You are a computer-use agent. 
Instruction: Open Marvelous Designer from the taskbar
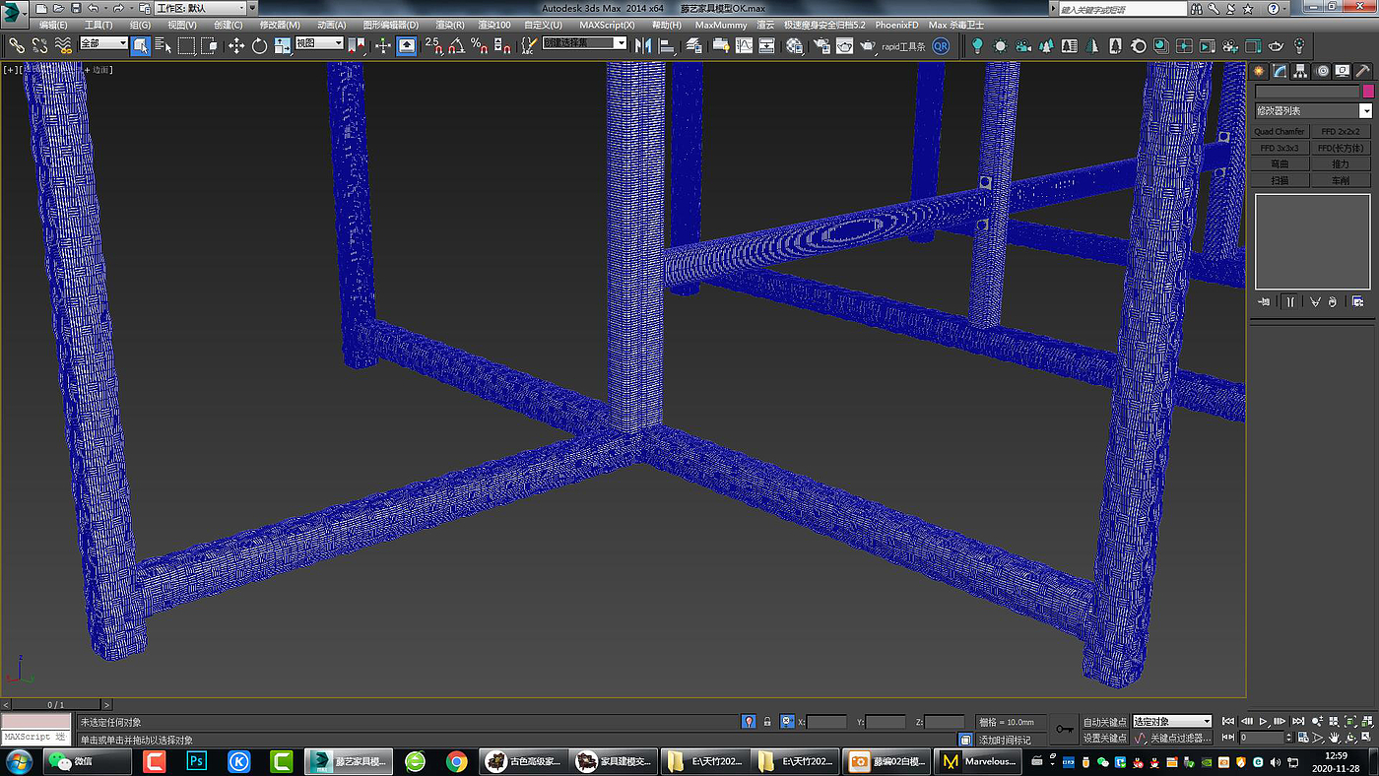(x=979, y=761)
